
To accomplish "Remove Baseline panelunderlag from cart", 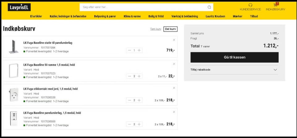I will [174, 112].
